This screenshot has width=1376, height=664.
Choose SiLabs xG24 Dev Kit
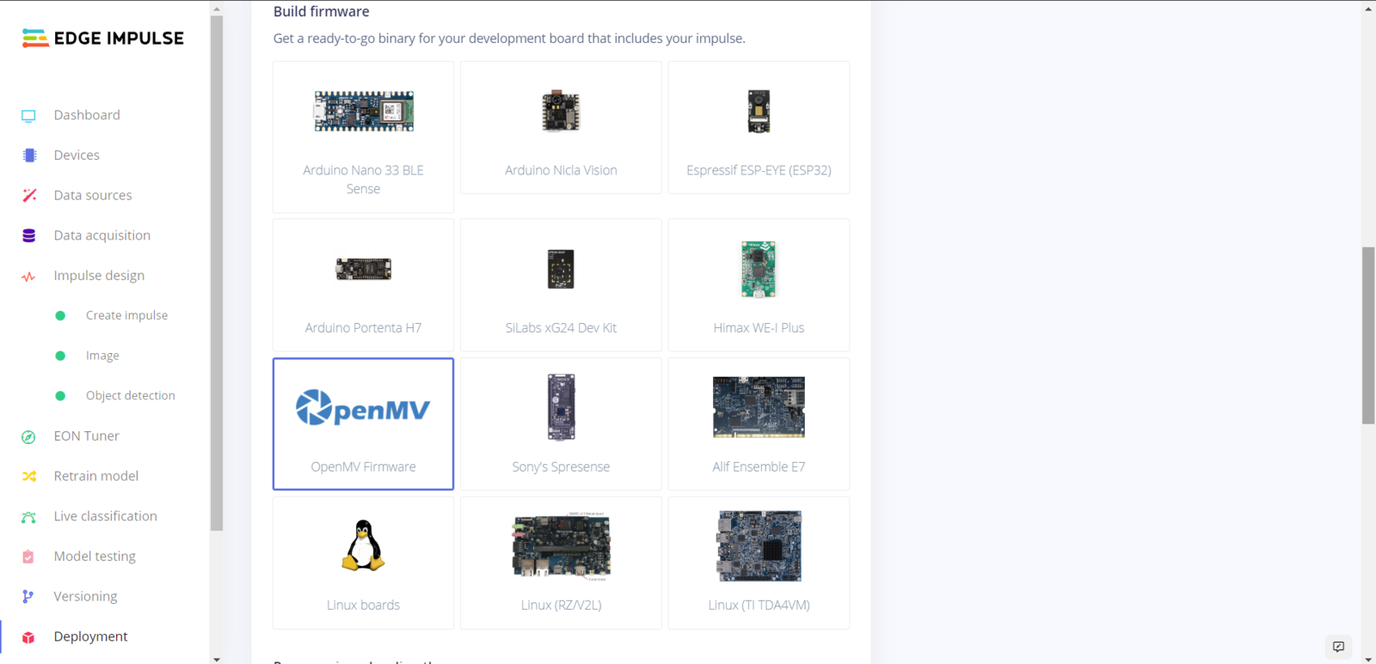[561, 284]
